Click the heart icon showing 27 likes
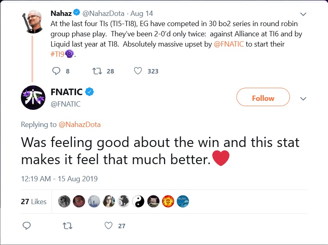 (108, 225)
